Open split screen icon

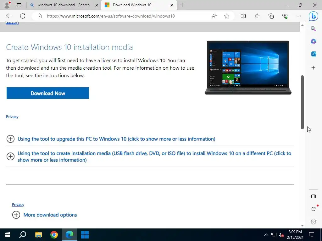point(243,16)
